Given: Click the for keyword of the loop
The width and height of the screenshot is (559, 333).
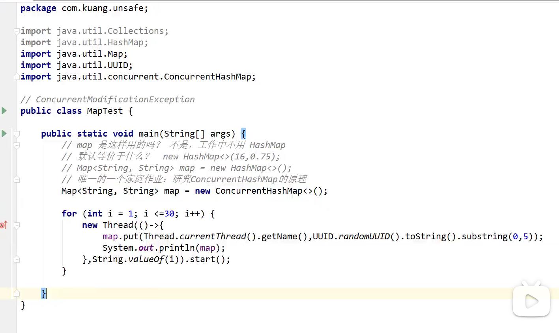Looking at the screenshot, I should click(x=69, y=214).
